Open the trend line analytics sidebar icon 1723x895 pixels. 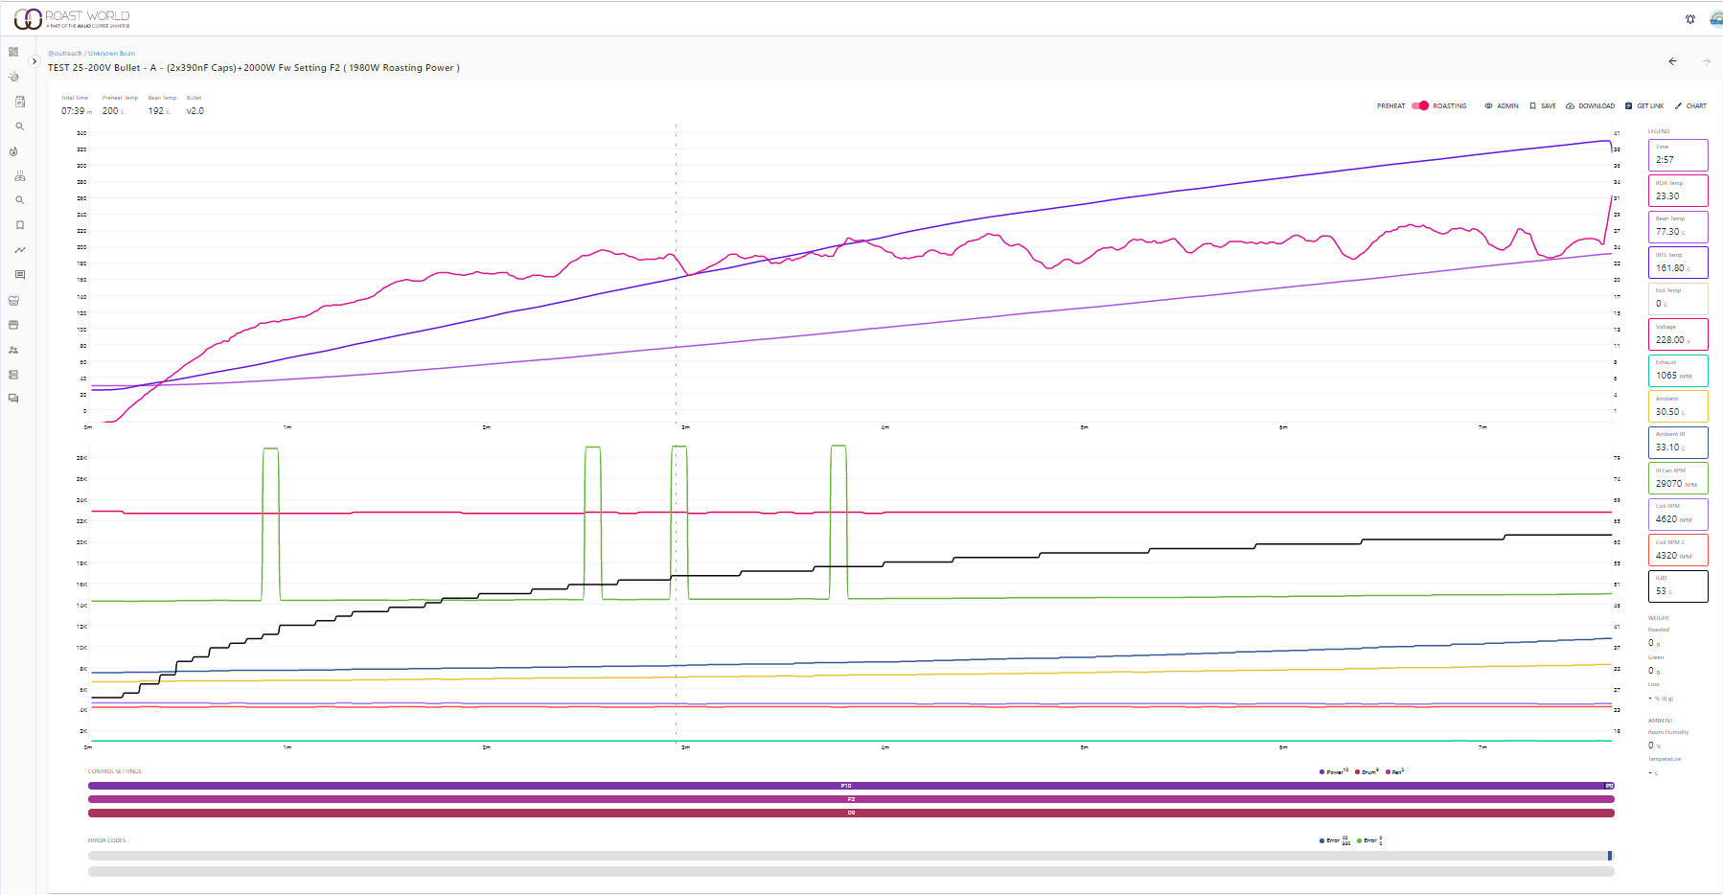coord(19,250)
